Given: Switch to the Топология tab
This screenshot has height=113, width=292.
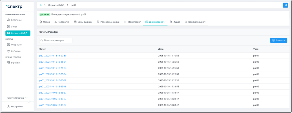Looking at the screenshot, I should (x=62, y=22).
